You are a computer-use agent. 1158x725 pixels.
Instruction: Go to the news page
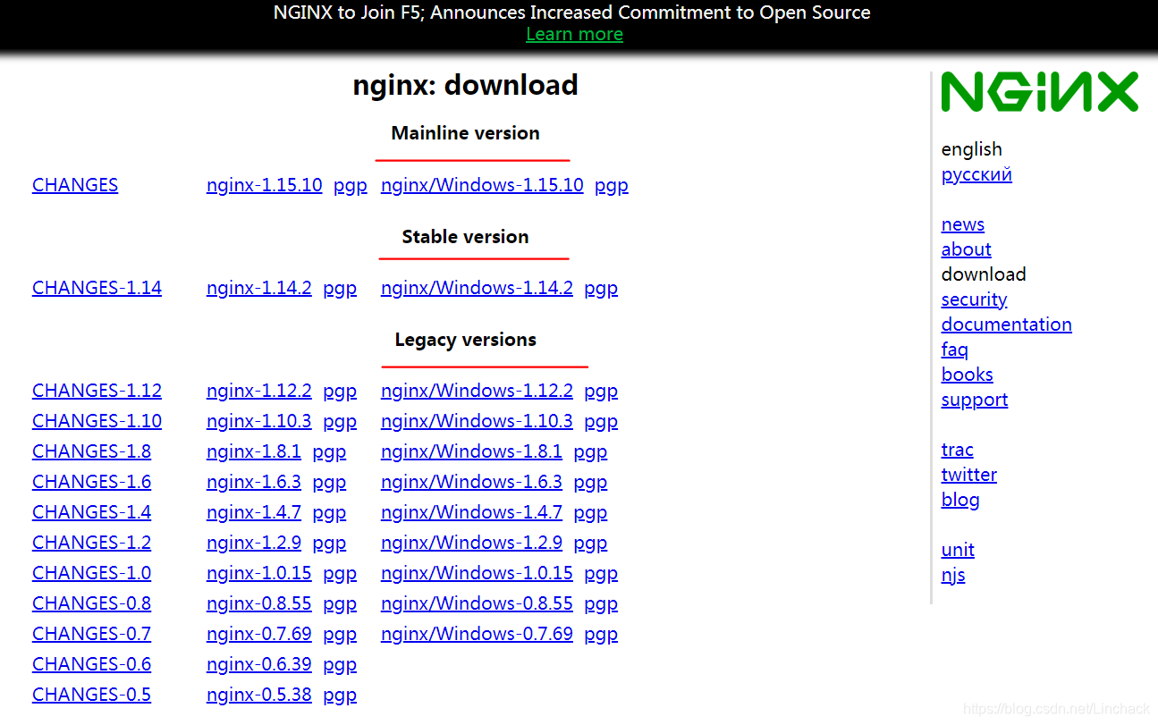click(x=963, y=224)
